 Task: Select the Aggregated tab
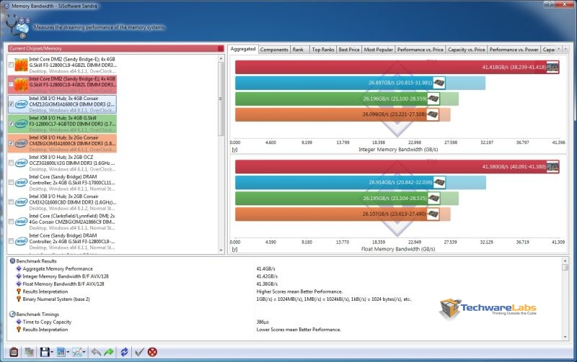point(243,49)
